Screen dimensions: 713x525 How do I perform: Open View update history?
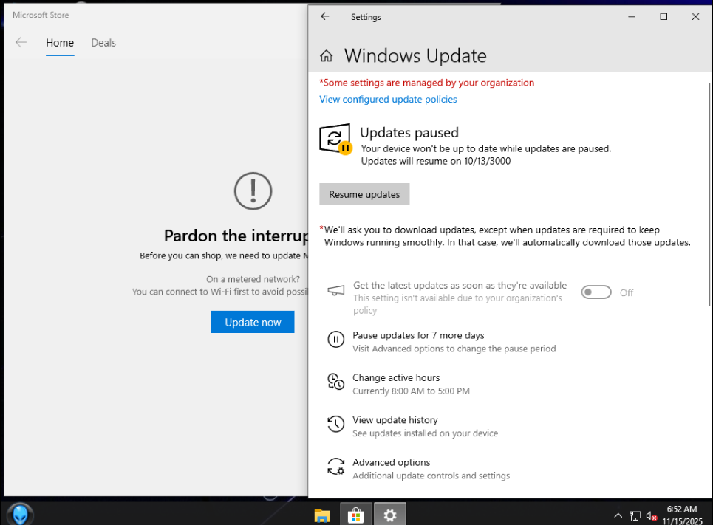click(395, 420)
